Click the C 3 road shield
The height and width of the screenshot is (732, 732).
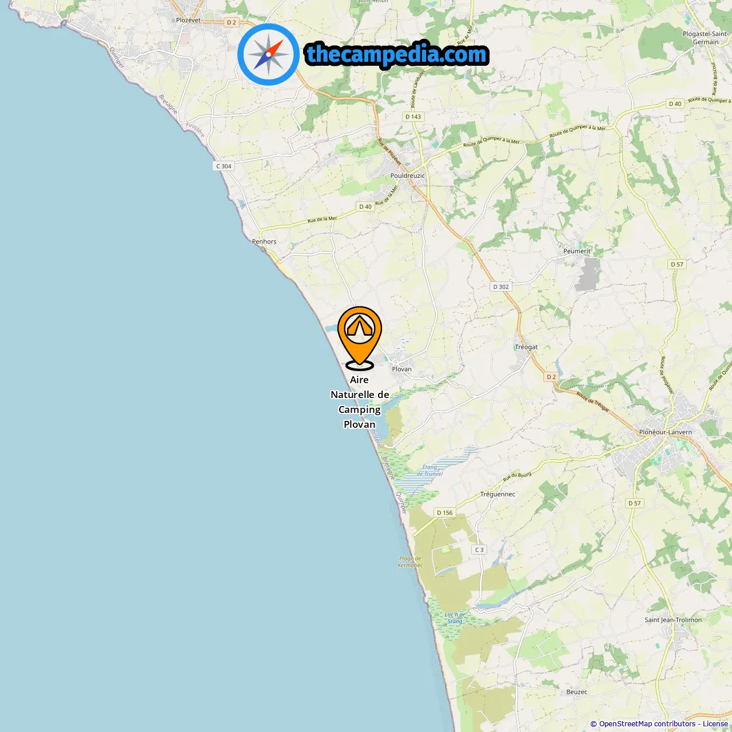click(x=479, y=550)
